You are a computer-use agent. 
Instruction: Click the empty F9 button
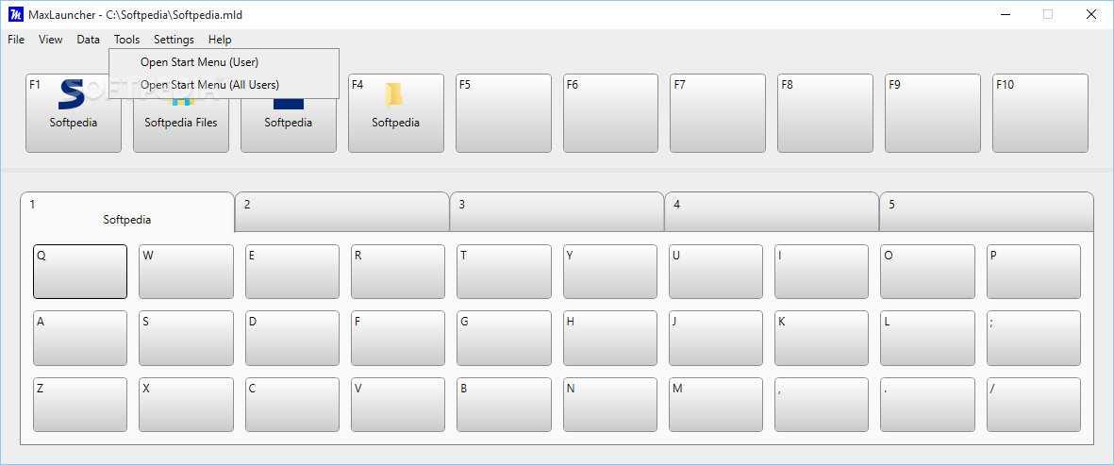pyautogui.click(x=933, y=113)
